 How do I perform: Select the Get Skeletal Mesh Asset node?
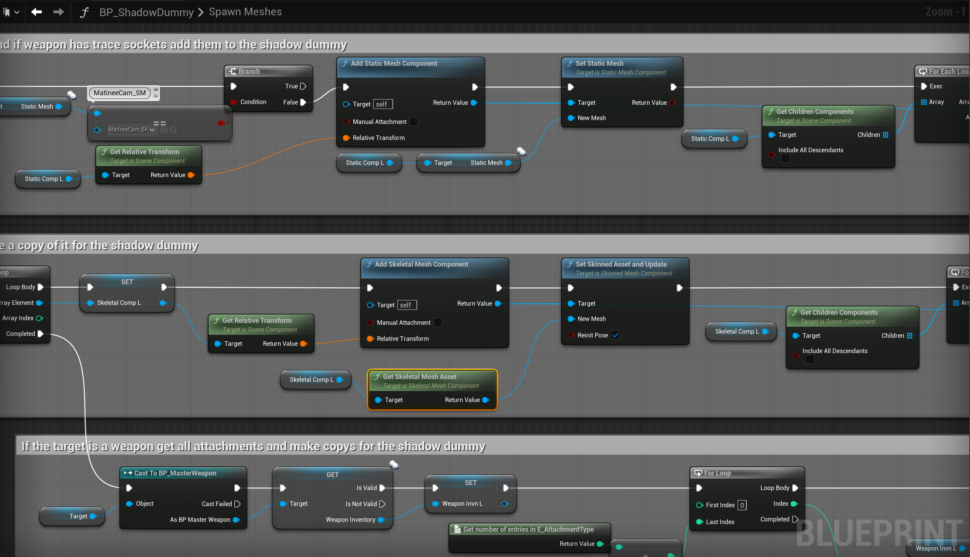pyautogui.click(x=420, y=377)
